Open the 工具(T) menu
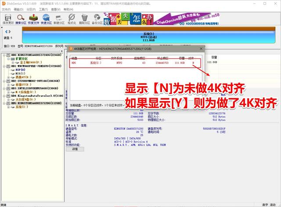 (x=43, y=9)
